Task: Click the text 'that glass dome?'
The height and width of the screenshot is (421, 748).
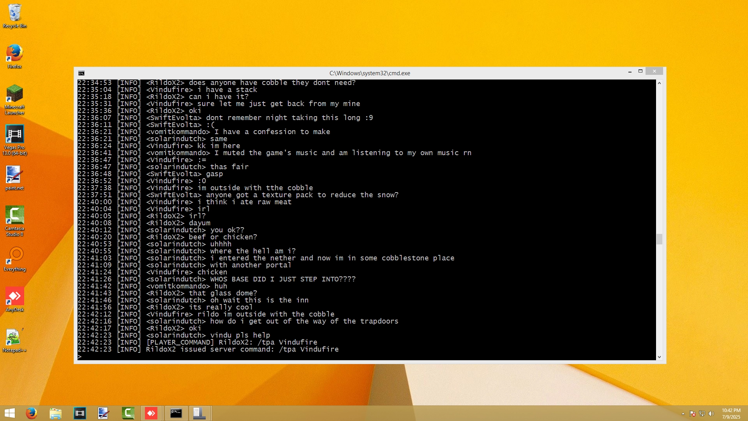Action: pyautogui.click(x=223, y=293)
